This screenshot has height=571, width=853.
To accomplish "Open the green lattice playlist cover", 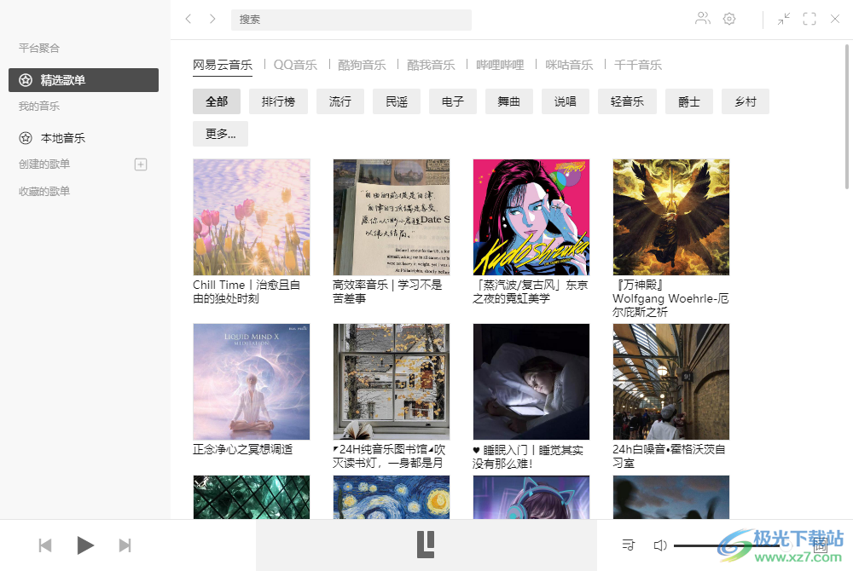I will 252,497.
